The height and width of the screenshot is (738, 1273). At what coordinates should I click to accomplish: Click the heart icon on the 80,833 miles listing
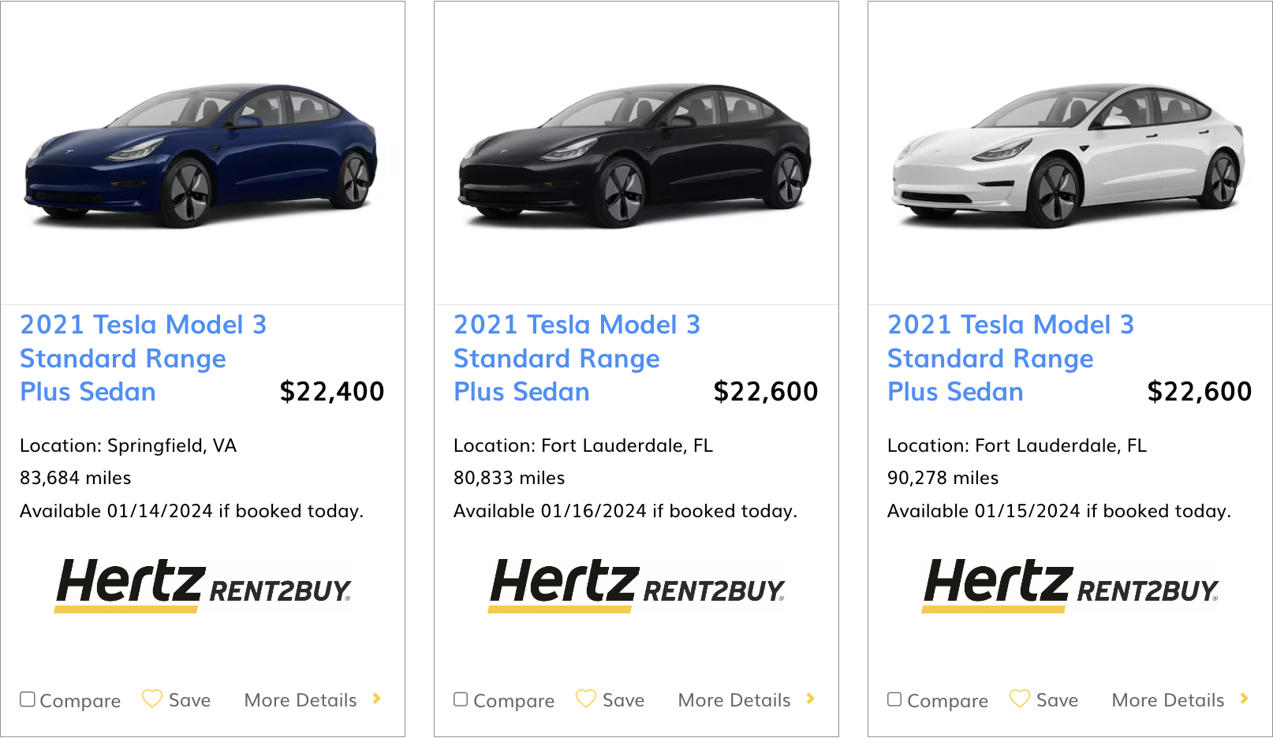coord(586,699)
